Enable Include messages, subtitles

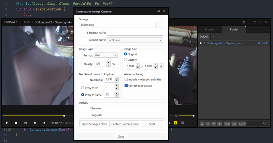(x=126, y=79)
